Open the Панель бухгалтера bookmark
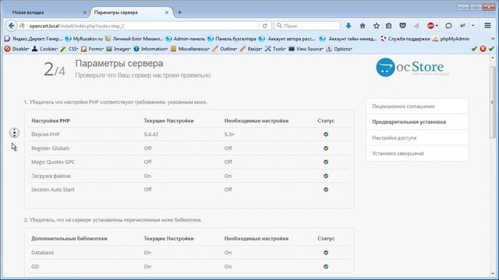Image resolution: width=499 pixels, height=280 pixels. pos(232,39)
